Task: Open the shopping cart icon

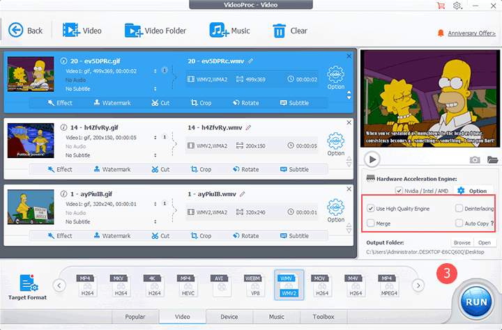Action: pyautogui.click(x=441, y=6)
